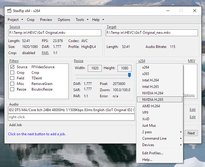Select the BicubicResize filter entry

click(42, 89)
